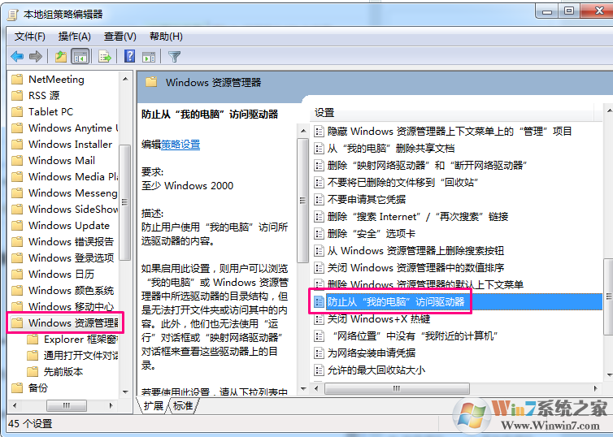
Task: Select 不要将已删除的文件移到“回收站” policy
Action: click(403, 183)
